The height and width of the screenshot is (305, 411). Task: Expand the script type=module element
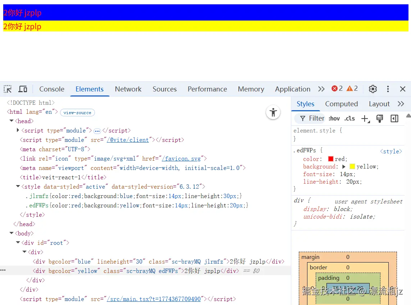click(x=18, y=130)
